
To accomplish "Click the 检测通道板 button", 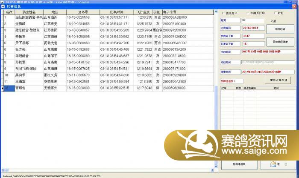I will point(239,164).
